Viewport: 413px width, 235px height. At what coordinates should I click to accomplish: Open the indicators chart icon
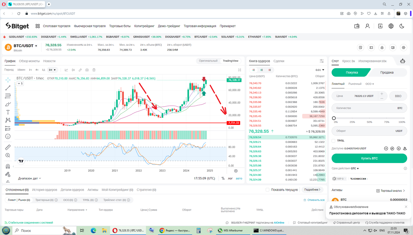(66, 70)
